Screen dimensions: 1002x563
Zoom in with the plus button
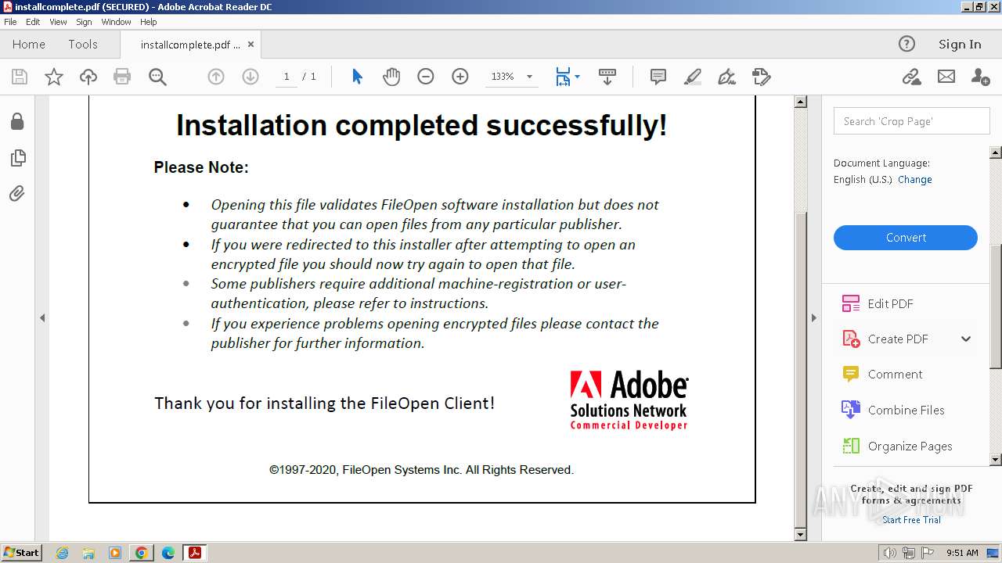point(460,77)
